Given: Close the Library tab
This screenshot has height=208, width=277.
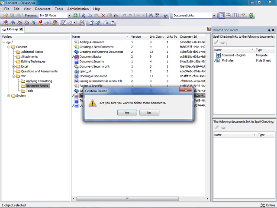Looking at the screenshot, I should click(21, 29).
